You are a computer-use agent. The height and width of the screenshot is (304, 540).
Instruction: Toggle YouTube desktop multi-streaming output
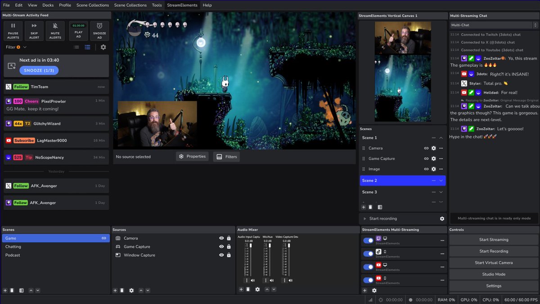click(x=368, y=267)
